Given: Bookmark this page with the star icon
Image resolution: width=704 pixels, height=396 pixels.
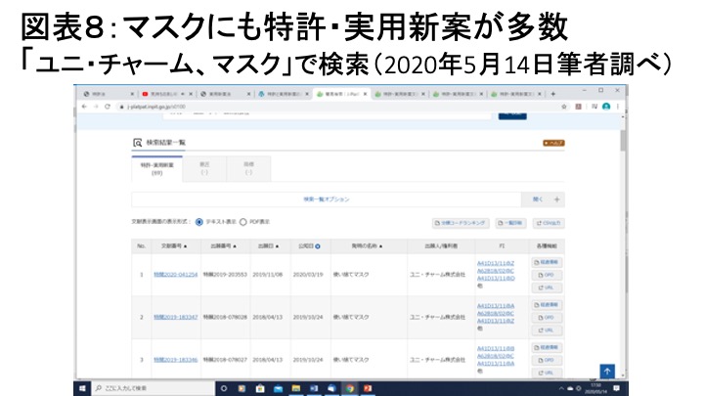Looking at the screenshot, I should (564, 107).
